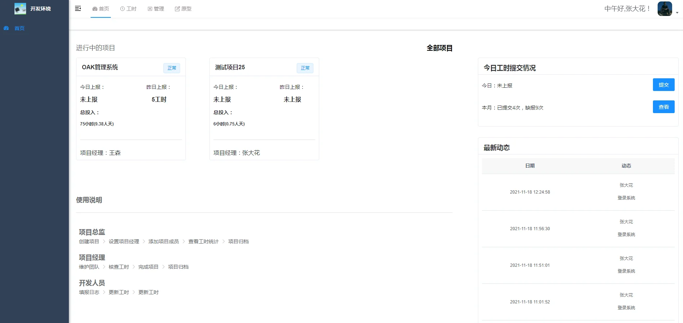Select the 核查工时 step under 项目经理
This screenshot has width=683, height=323.
[x=119, y=267]
